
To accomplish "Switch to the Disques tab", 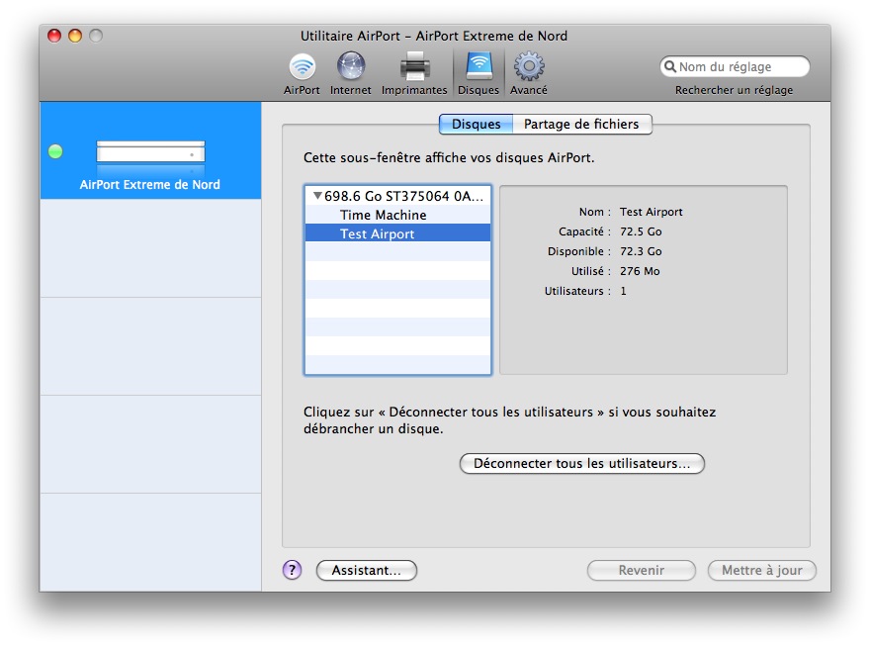I will point(476,124).
